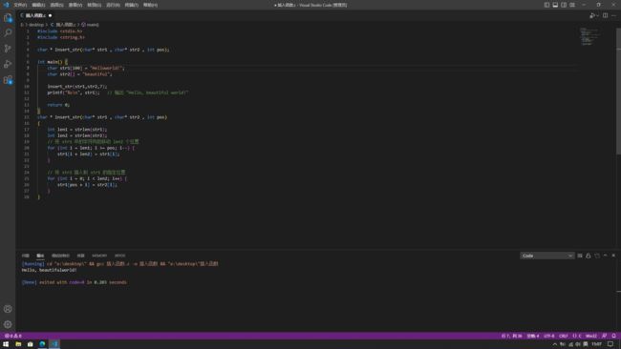Open the run button dropdown arrow
This screenshot has width=621, height=349.
[597, 15]
